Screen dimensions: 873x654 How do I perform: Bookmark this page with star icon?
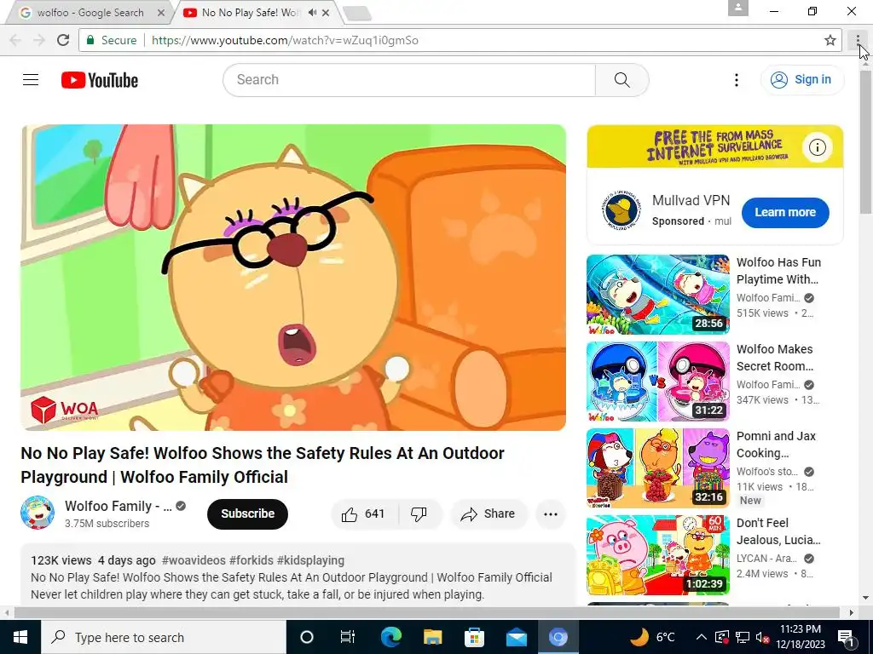coord(830,40)
